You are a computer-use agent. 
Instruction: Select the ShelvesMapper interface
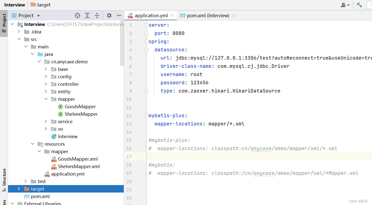coord(81,114)
